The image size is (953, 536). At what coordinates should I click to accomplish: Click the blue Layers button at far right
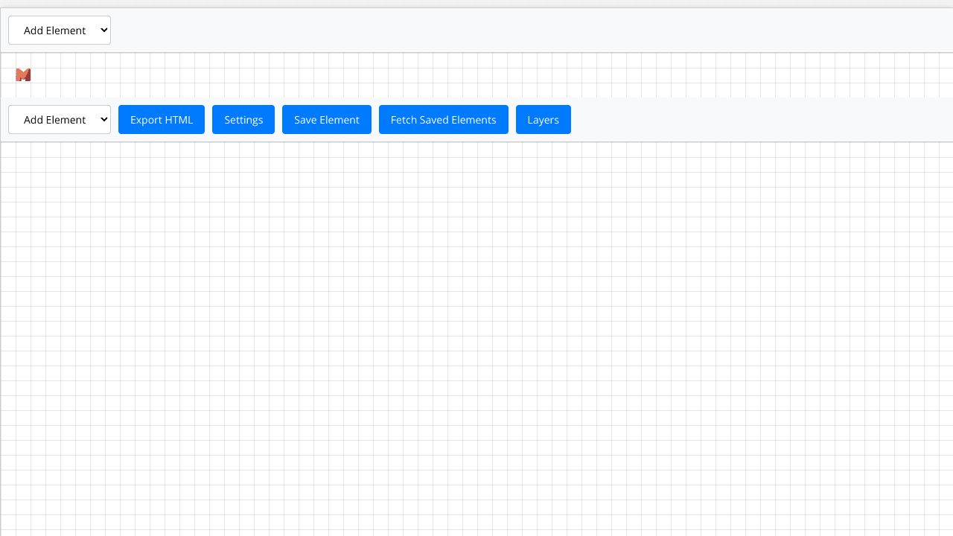(543, 119)
